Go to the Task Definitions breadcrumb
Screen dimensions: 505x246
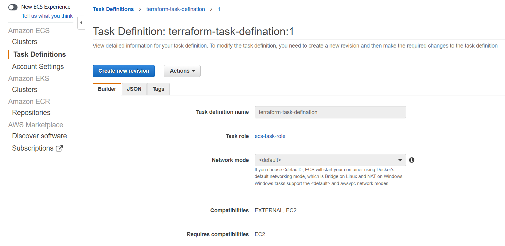[113, 9]
